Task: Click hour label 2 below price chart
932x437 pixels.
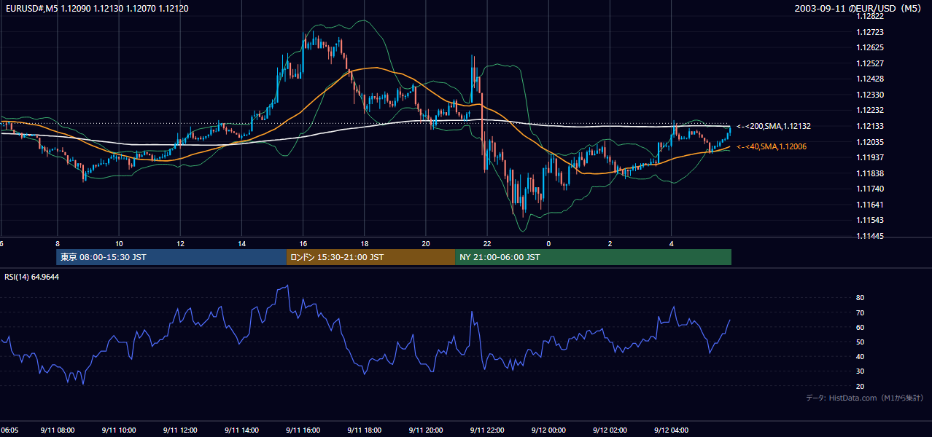Action: [x=610, y=243]
